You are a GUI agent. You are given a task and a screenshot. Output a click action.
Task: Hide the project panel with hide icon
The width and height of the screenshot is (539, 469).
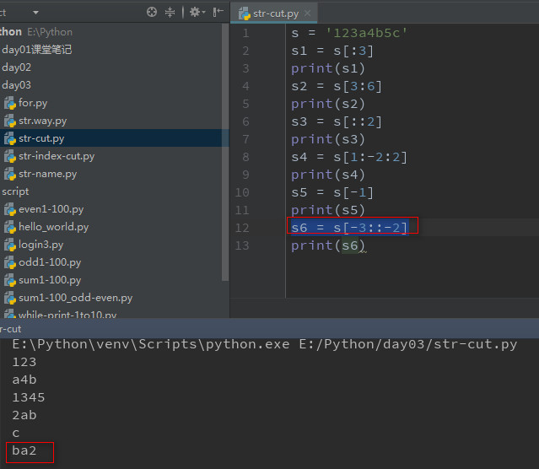218,13
